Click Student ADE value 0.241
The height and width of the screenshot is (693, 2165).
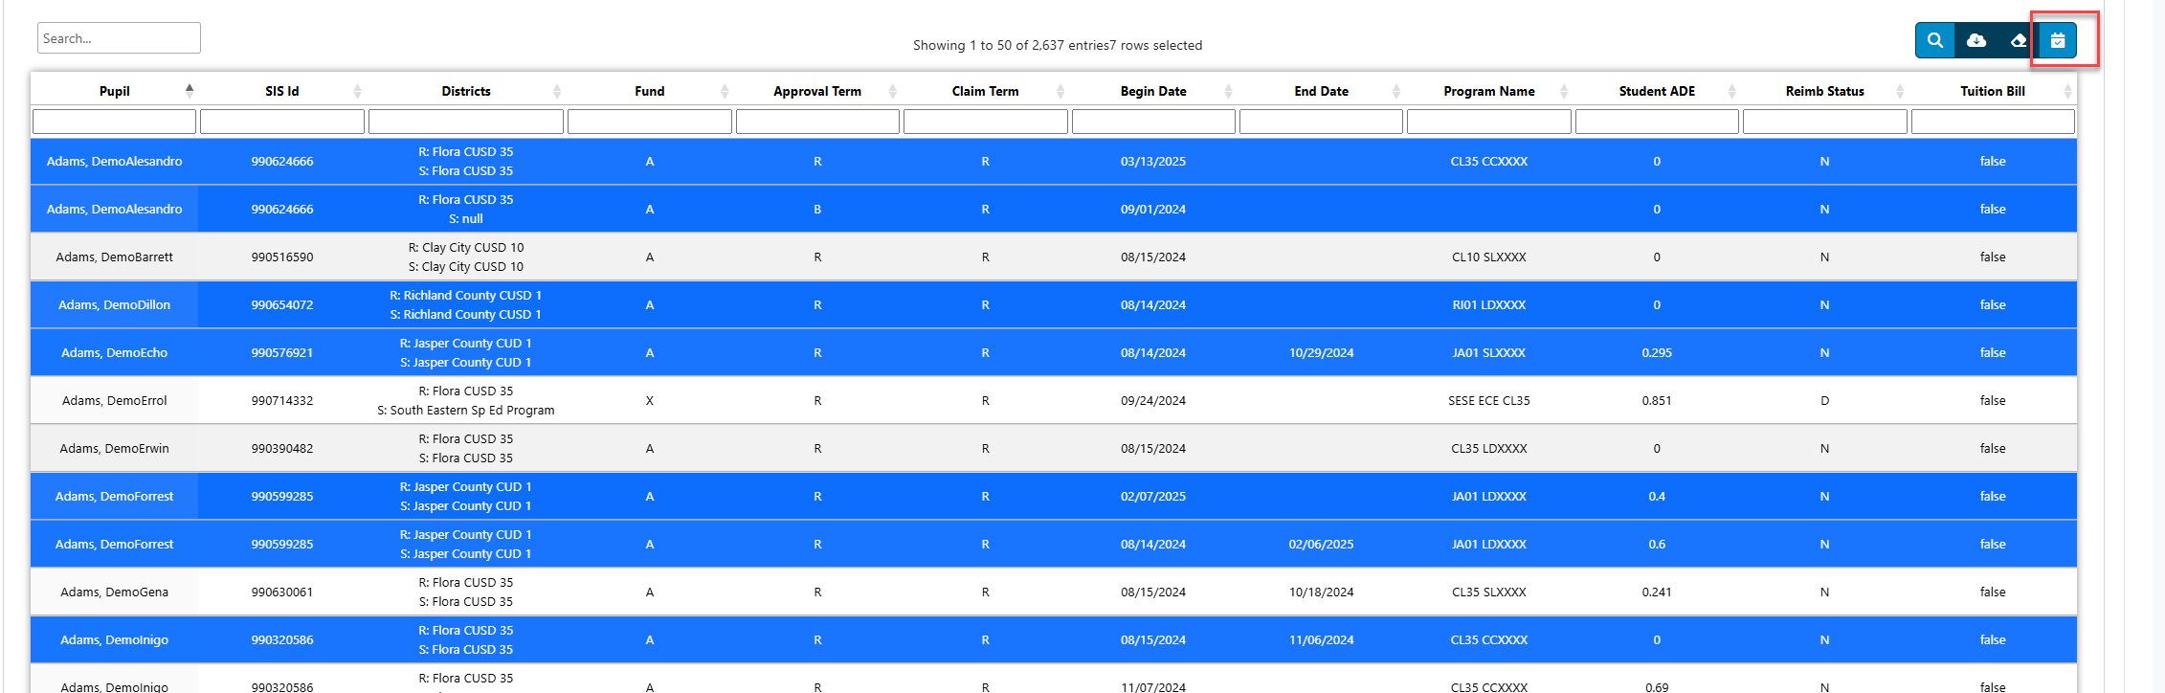tap(1657, 592)
